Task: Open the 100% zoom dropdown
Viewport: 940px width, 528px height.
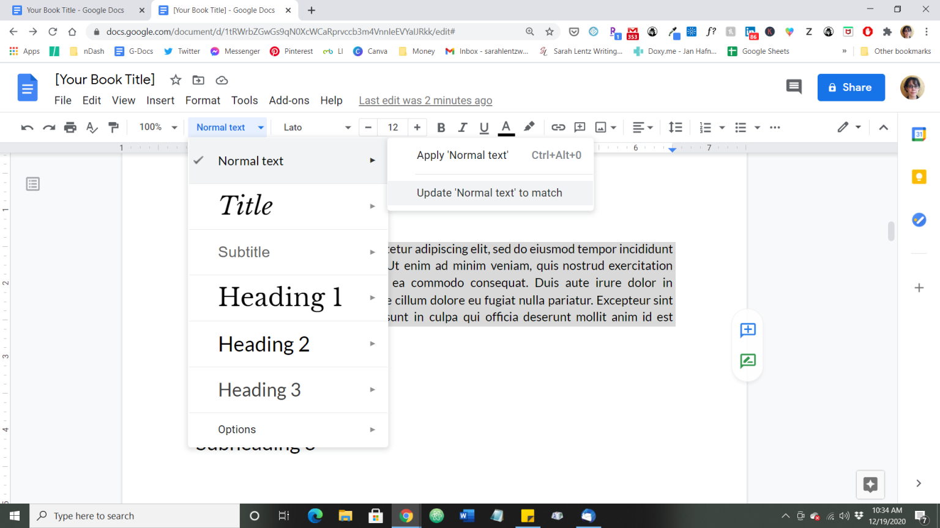Action: [x=158, y=127]
